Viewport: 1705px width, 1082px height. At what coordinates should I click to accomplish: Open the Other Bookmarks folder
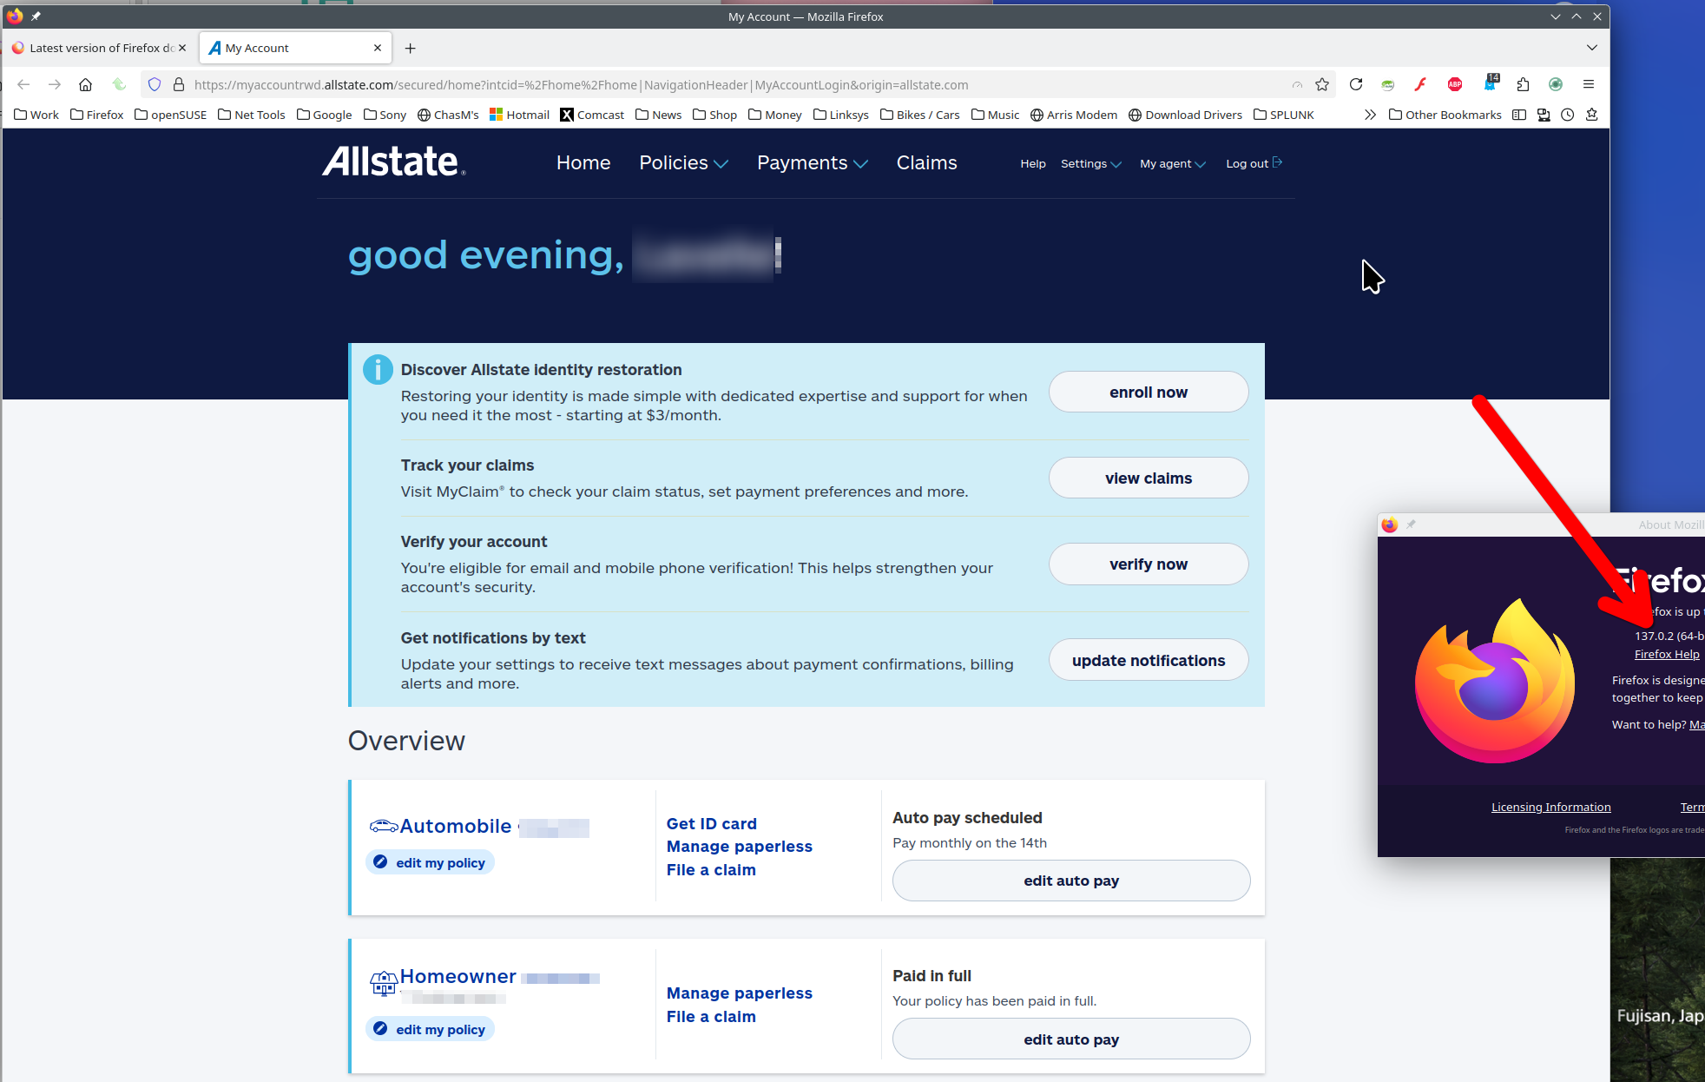tap(1445, 115)
